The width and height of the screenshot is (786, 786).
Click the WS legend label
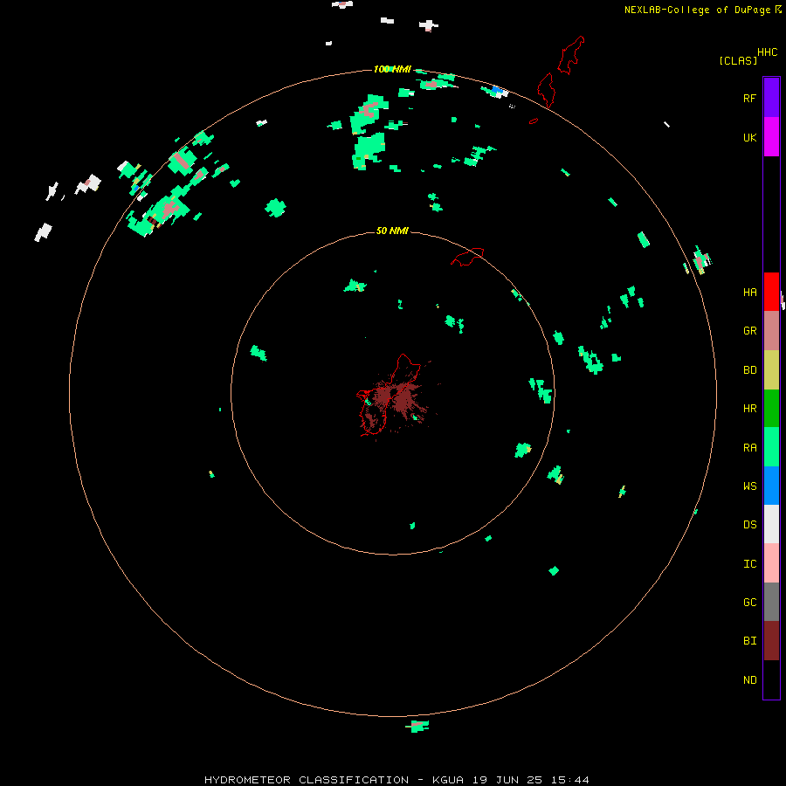(749, 486)
